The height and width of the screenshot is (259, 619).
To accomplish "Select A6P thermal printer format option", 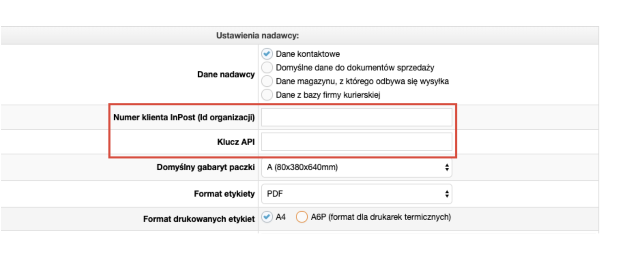I will click(301, 217).
